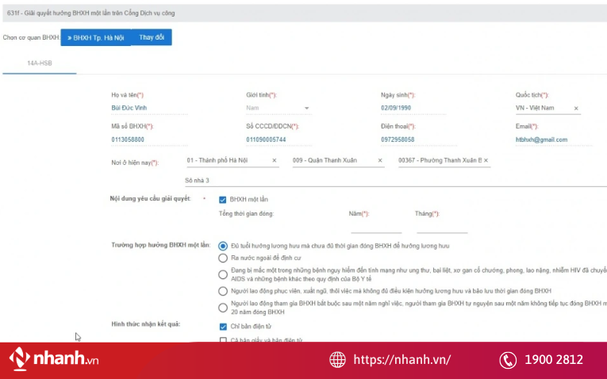Viewport: 607px width, 379px height.
Task: Click the BHXH Tp. Hà Nội button
Action: [x=95, y=37]
